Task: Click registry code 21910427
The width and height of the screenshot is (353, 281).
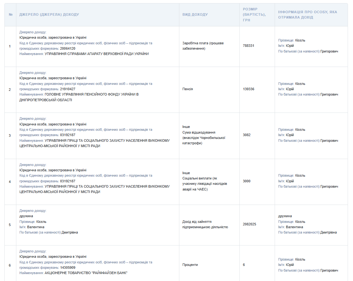Action: (68, 89)
